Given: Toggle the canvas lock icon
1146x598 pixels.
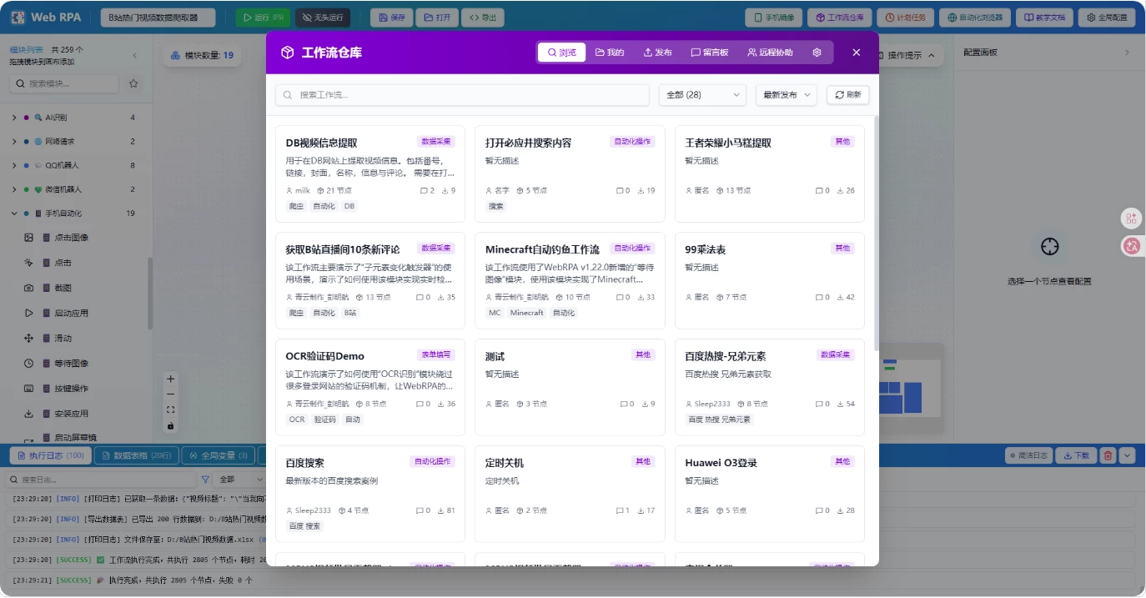Looking at the screenshot, I should [x=171, y=425].
